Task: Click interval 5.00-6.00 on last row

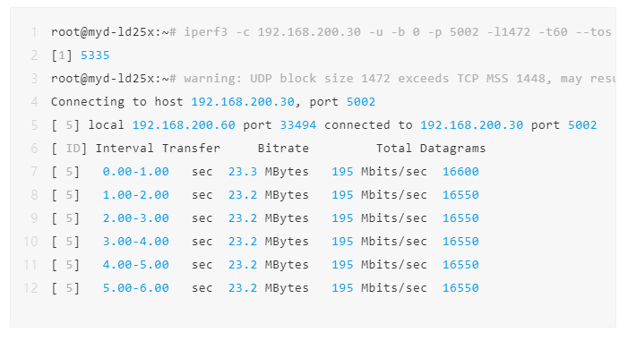Action: [x=136, y=288]
